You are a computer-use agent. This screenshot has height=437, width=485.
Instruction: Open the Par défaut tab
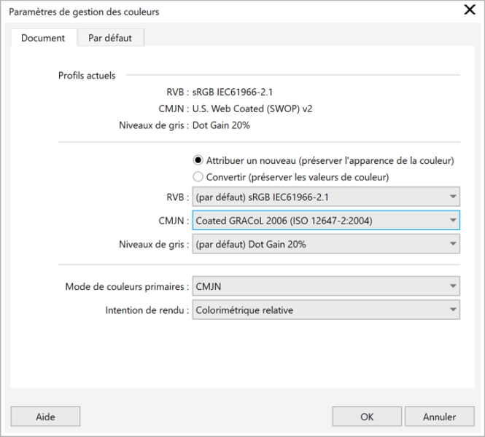[x=110, y=38]
